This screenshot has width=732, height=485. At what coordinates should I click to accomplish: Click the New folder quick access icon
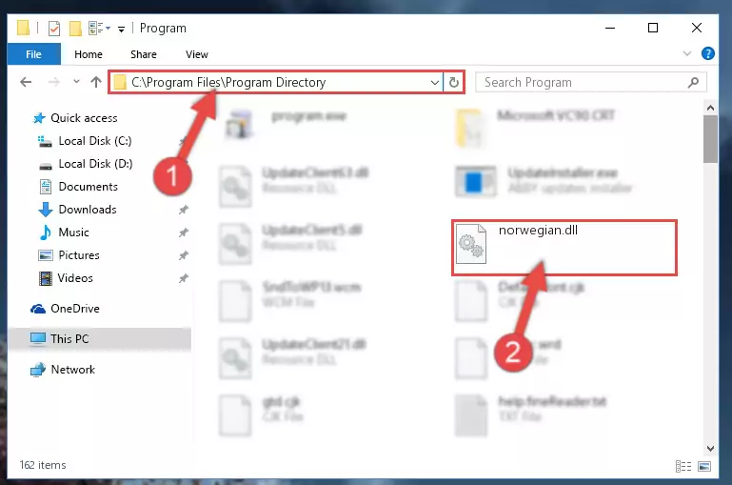(75, 28)
